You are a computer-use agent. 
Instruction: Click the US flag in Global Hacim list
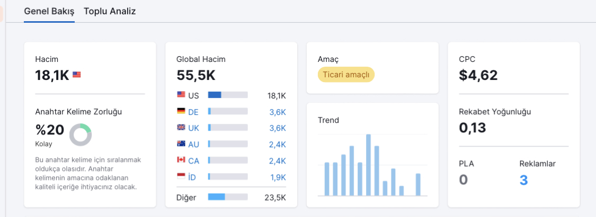click(181, 95)
